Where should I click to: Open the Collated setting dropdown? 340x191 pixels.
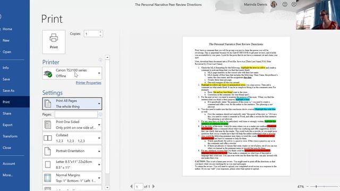(x=72, y=138)
